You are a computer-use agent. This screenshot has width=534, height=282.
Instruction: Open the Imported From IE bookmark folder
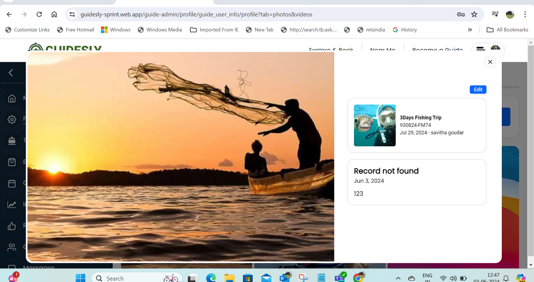tap(214, 30)
